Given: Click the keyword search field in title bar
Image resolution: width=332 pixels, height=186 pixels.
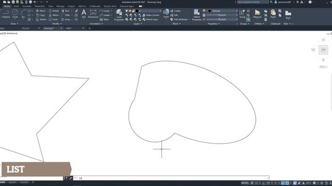Looking at the screenshot, I should click(x=253, y=2).
